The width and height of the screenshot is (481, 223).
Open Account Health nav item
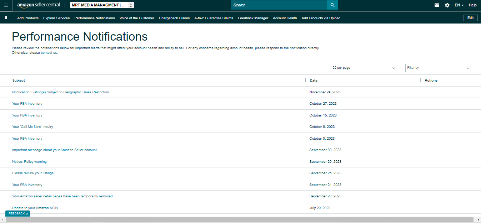coord(285,18)
